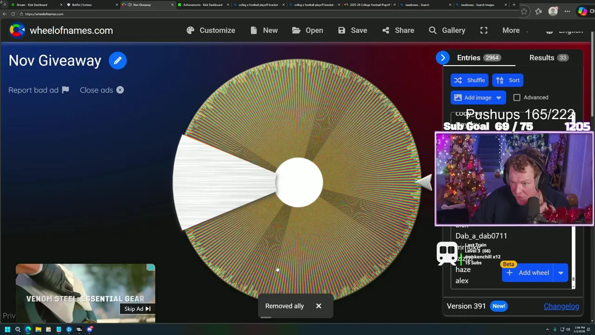
Task: Click the New! version badge
Action: (499, 306)
